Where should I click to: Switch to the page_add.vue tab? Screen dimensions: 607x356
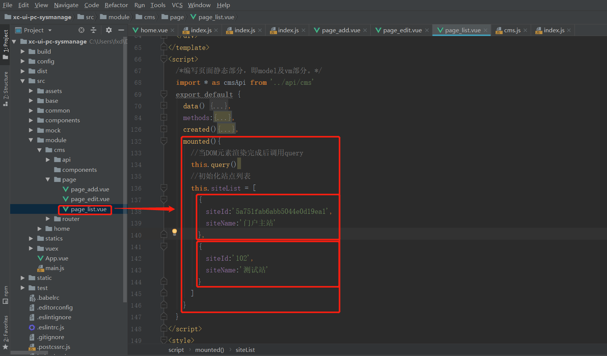[341, 30]
